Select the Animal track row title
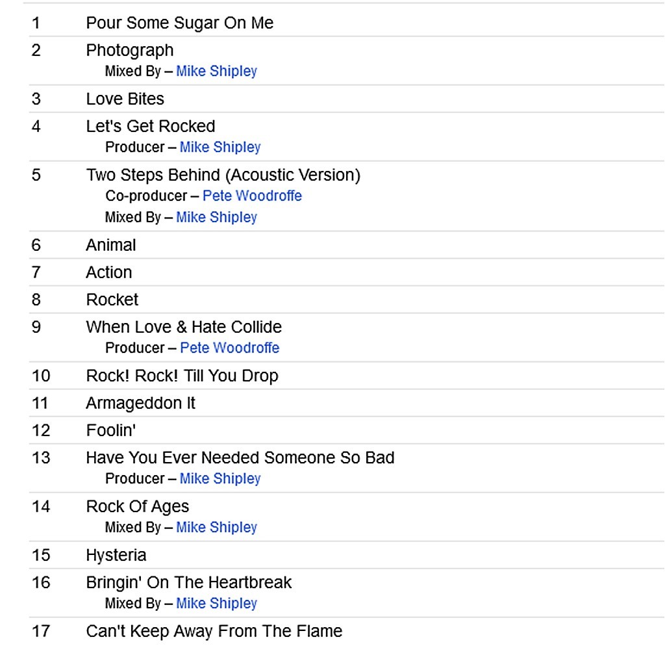Screen dimensions: 665x657 point(111,246)
